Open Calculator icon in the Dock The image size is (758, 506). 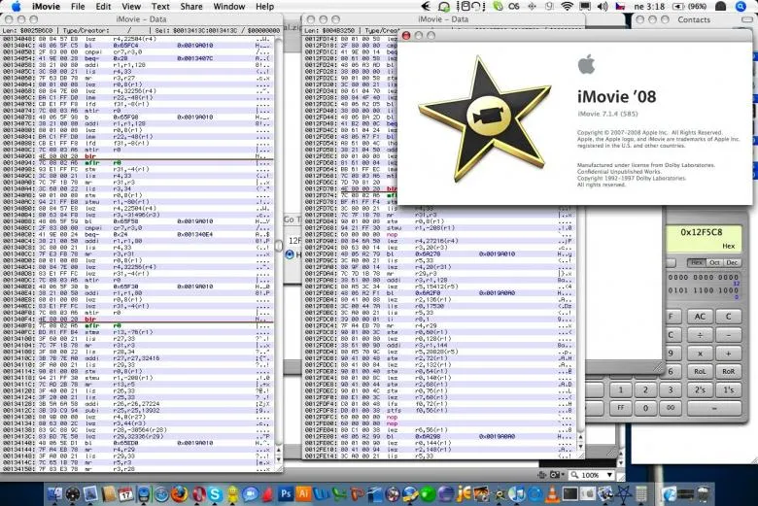click(641, 493)
